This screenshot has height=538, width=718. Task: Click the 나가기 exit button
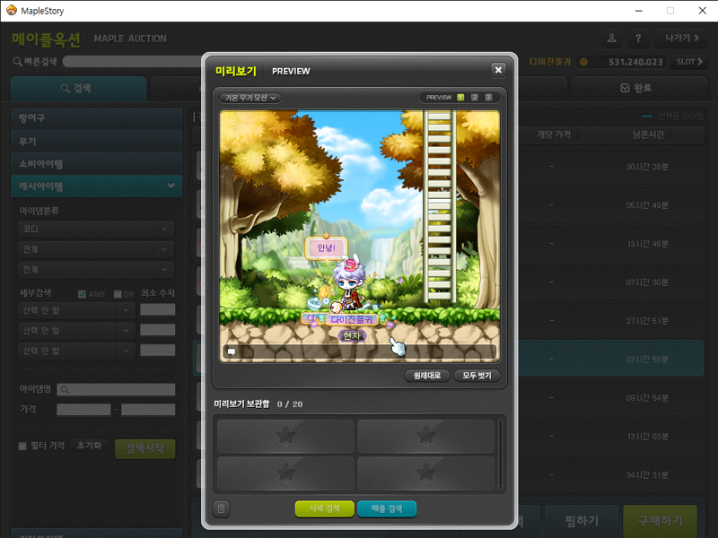click(682, 38)
